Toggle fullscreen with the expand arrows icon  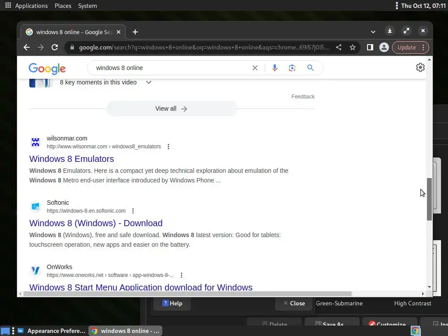coord(406,31)
